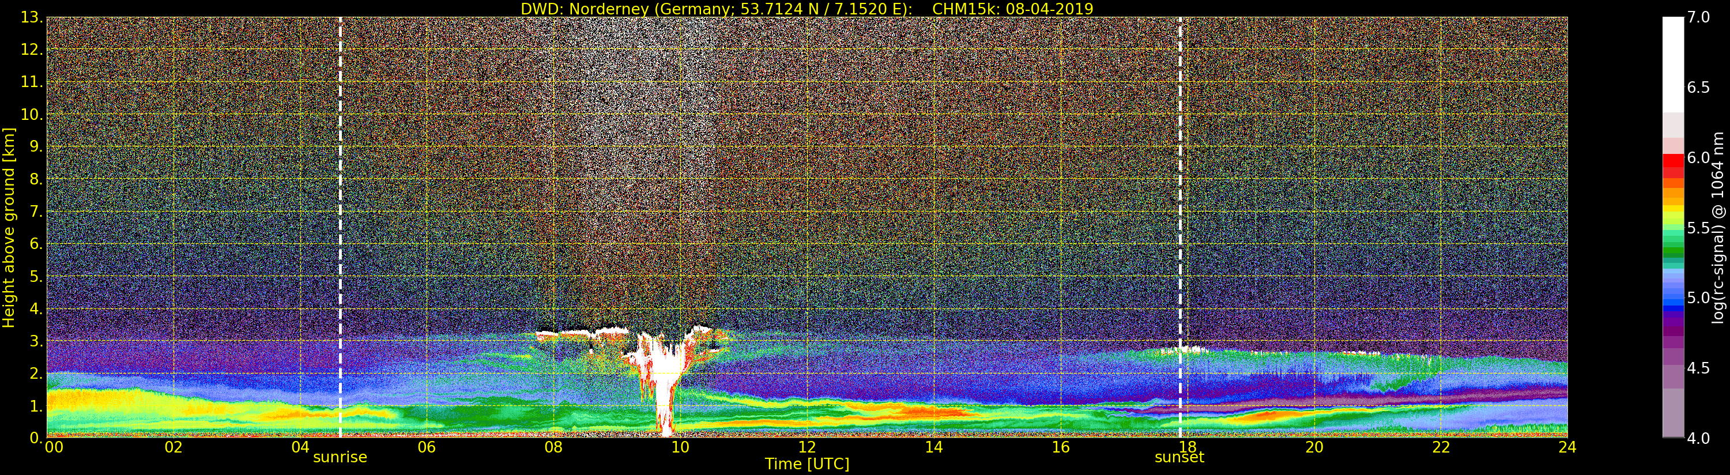Click the '11.' height tick label
Image resolution: width=1730 pixels, height=475 pixels.
32,82
